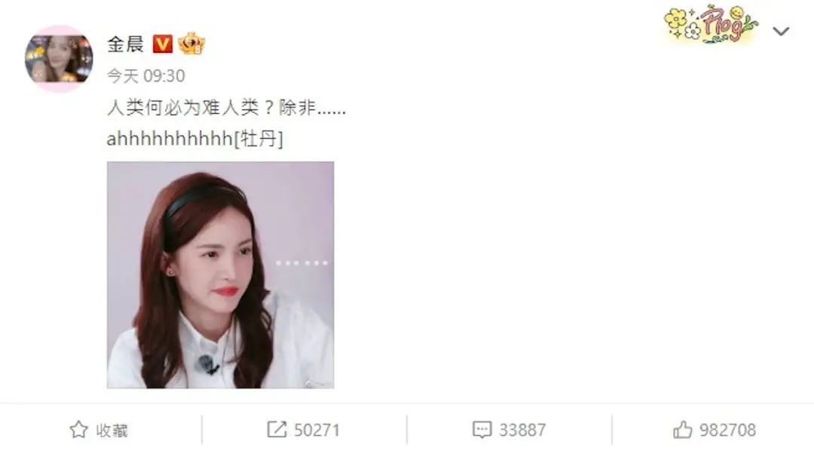
Task: Visit the 金晨 username link
Action: 125,44
